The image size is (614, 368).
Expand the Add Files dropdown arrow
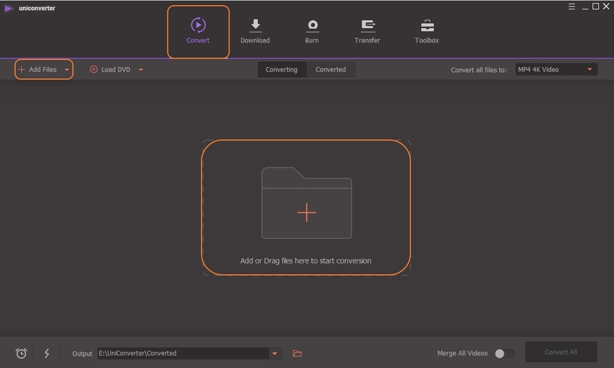(67, 70)
